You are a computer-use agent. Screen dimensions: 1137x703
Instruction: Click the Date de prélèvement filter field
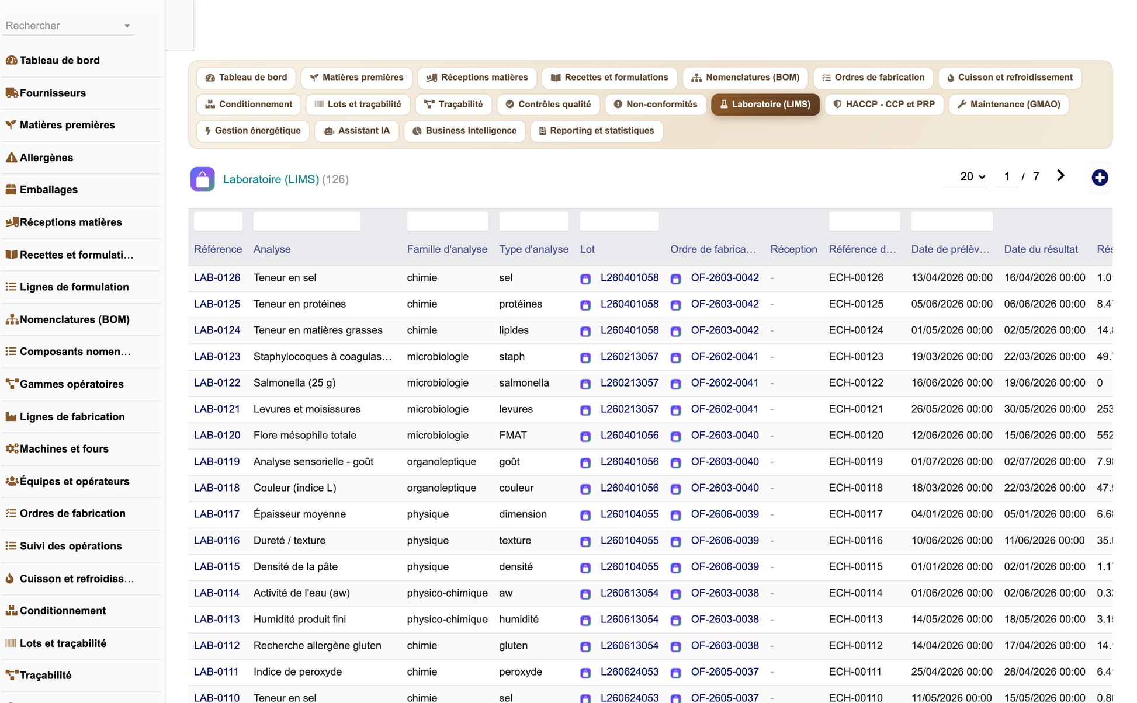(952, 221)
